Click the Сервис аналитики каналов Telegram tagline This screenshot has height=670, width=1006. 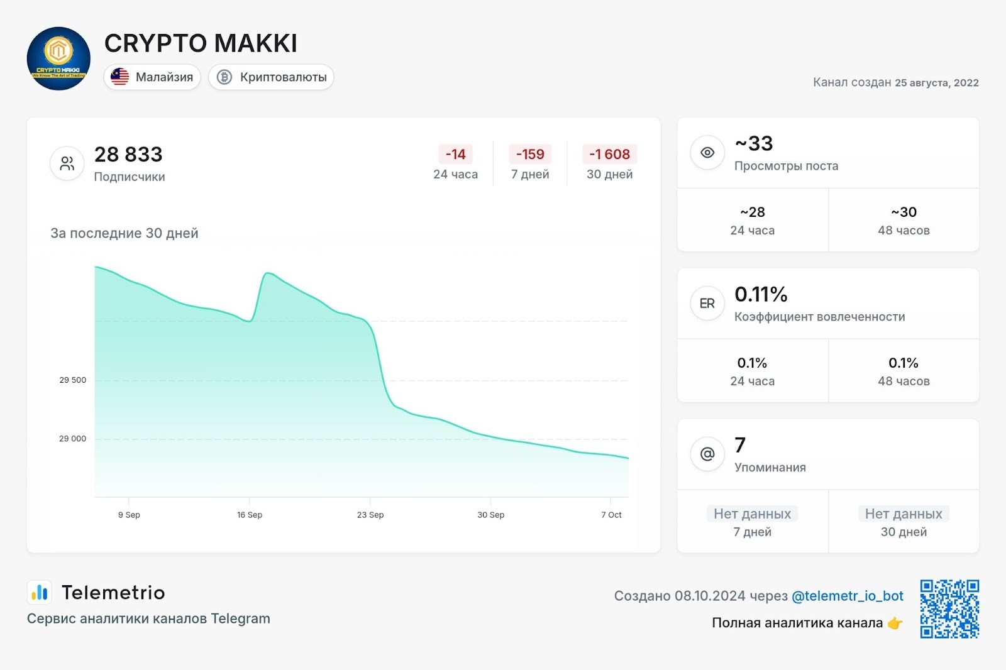(x=148, y=618)
